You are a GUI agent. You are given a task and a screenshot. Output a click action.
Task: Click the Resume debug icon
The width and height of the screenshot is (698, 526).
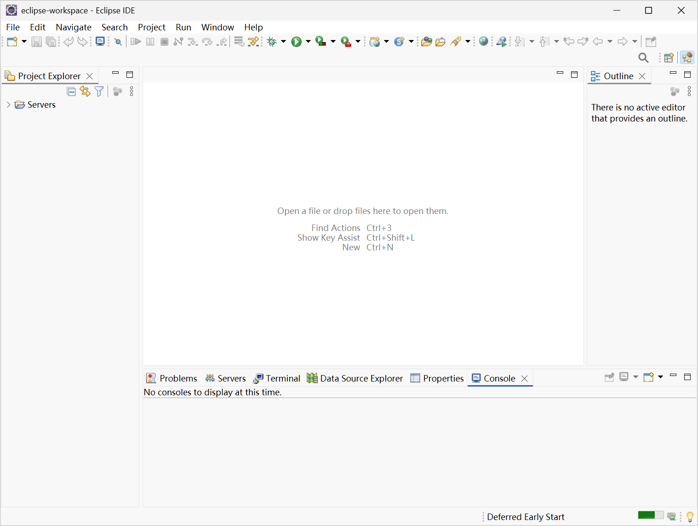click(136, 42)
